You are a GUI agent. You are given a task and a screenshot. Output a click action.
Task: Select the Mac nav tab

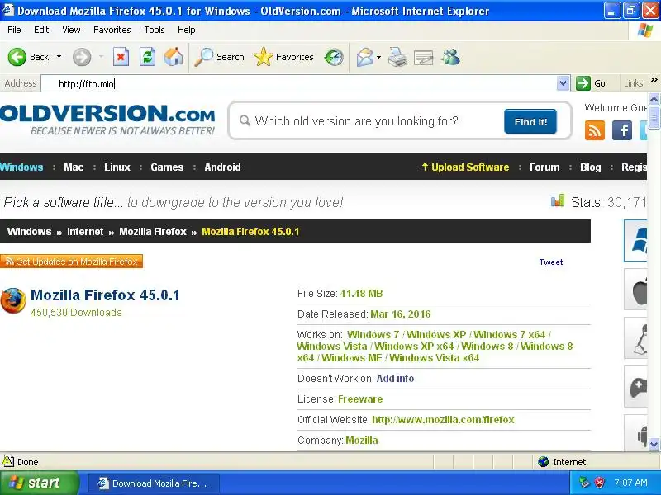coord(74,167)
